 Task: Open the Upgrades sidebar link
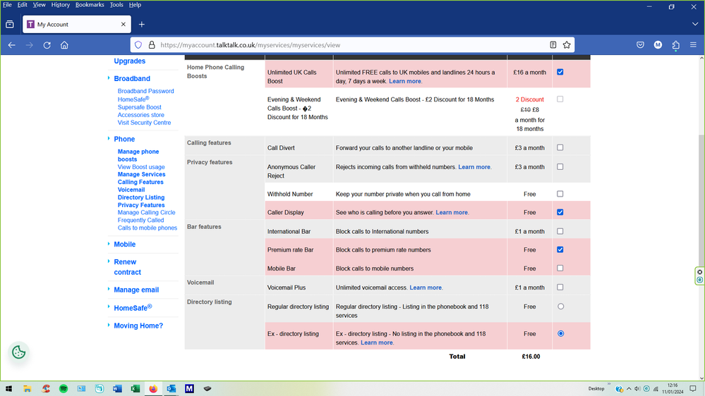pyautogui.click(x=129, y=61)
